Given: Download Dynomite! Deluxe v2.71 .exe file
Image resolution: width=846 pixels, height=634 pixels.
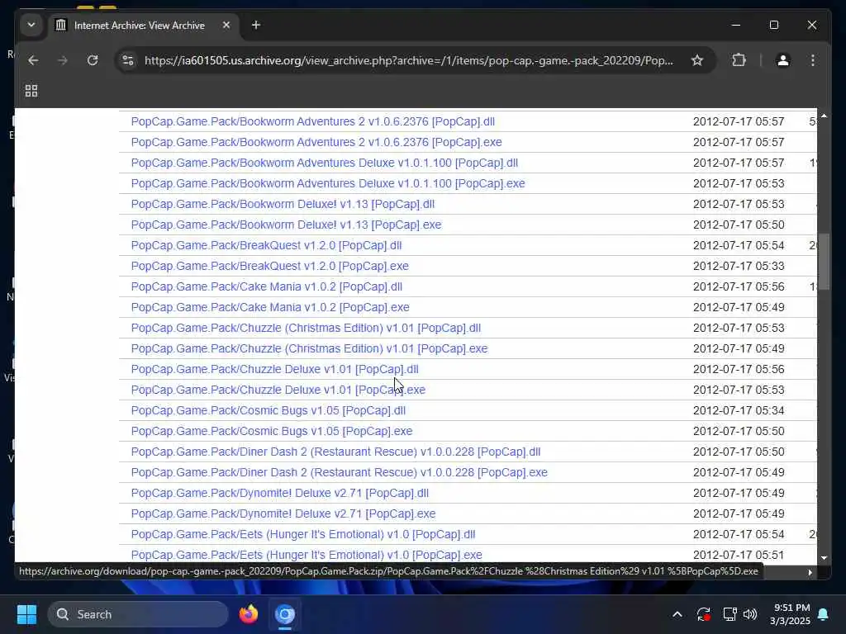Looking at the screenshot, I should [283, 513].
